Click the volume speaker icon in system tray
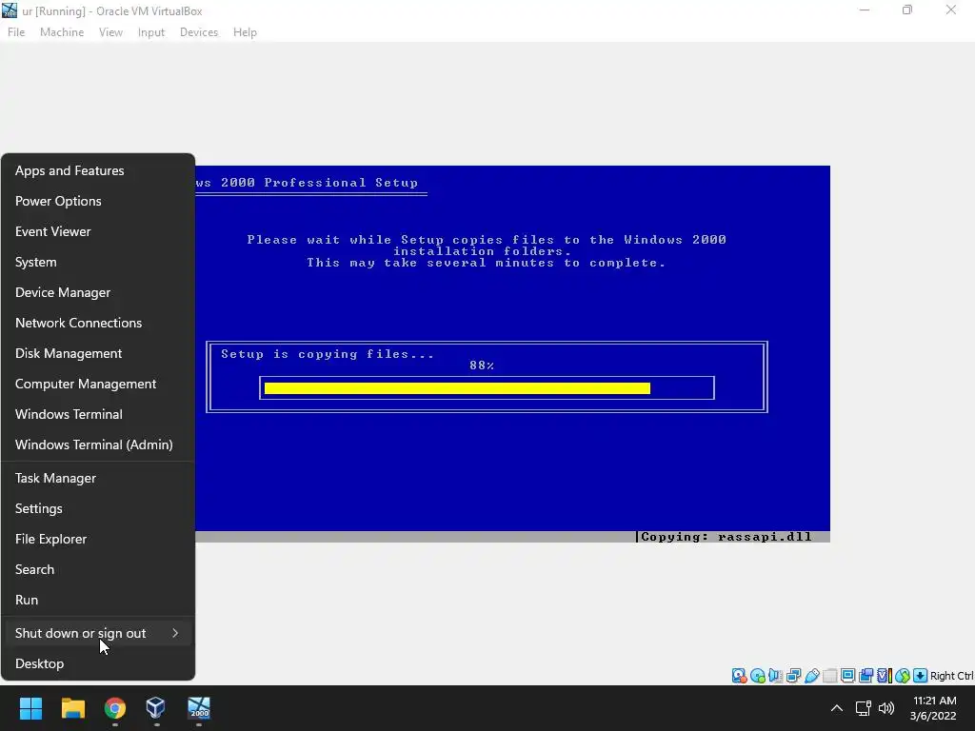The image size is (975, 731). 886,708
